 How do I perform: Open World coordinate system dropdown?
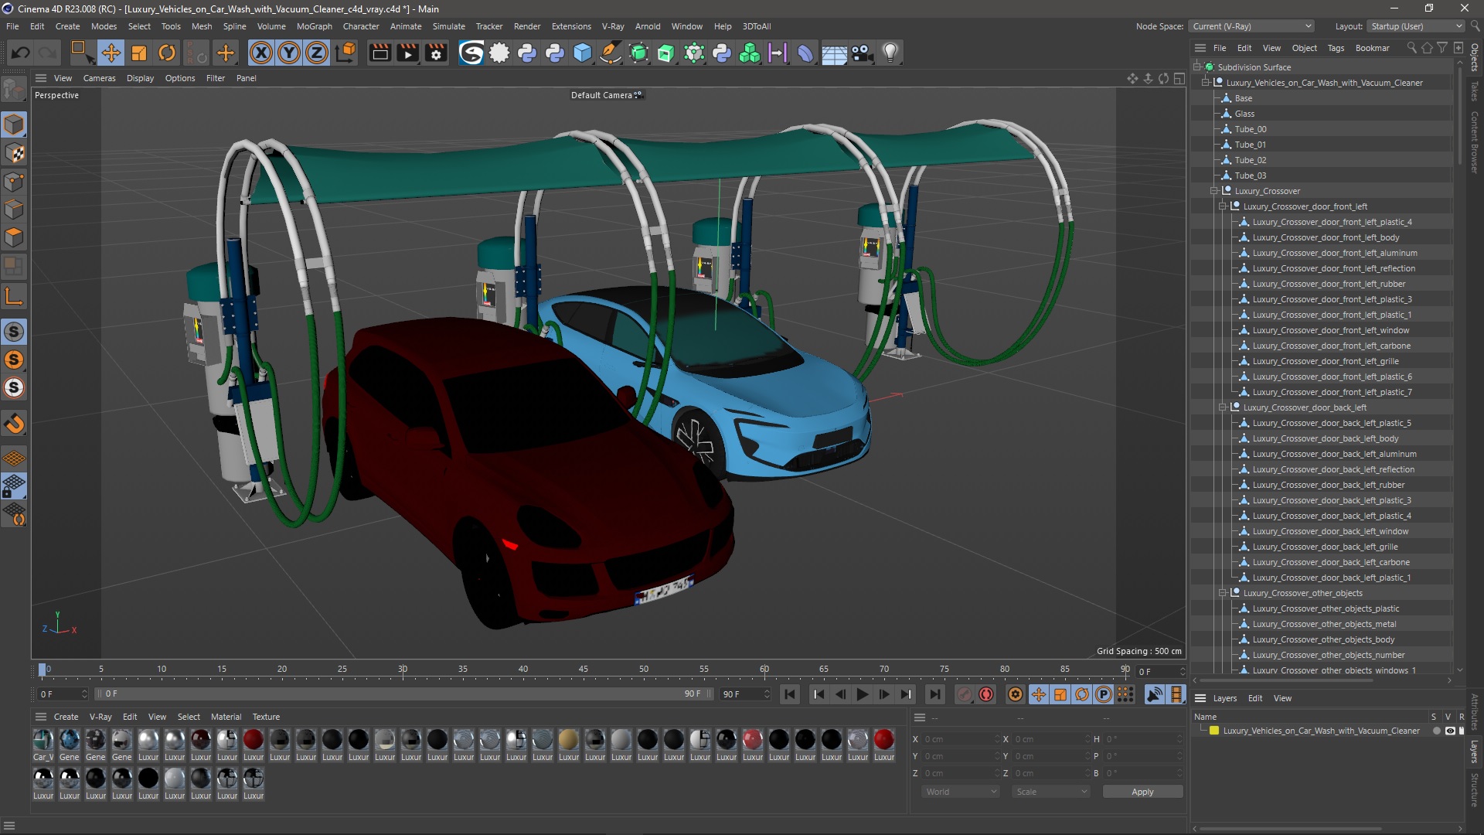click(x=961, y=792)
